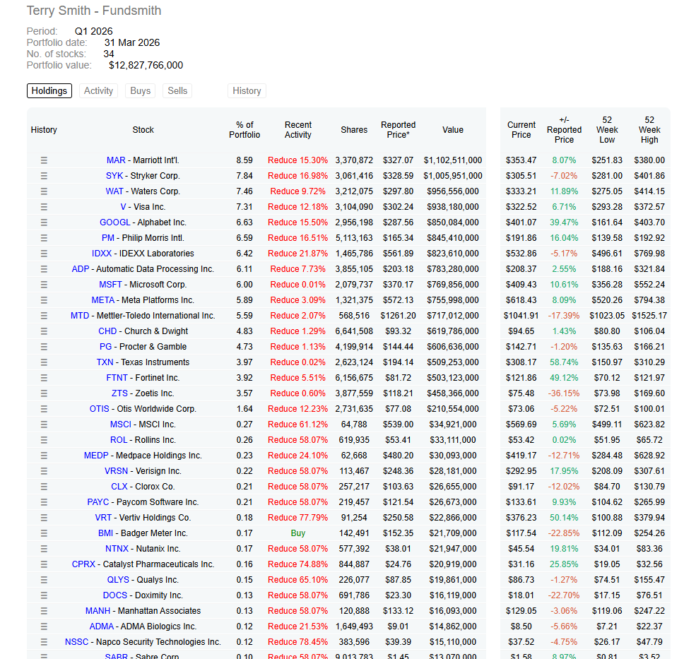
Task: Click the 'Current Price' column header
Action: click(x=521, y=129)
